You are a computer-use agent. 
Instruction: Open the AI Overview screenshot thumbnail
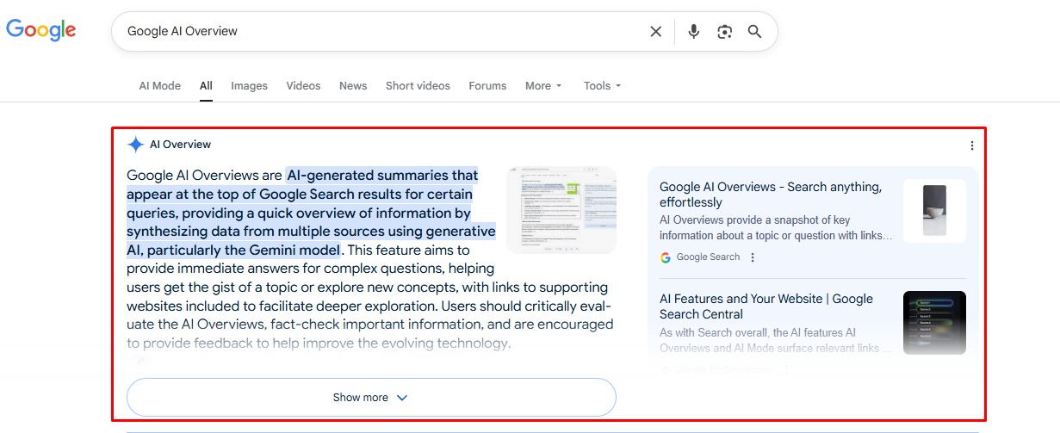561,210
